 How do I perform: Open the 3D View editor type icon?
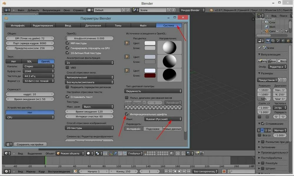8,153
